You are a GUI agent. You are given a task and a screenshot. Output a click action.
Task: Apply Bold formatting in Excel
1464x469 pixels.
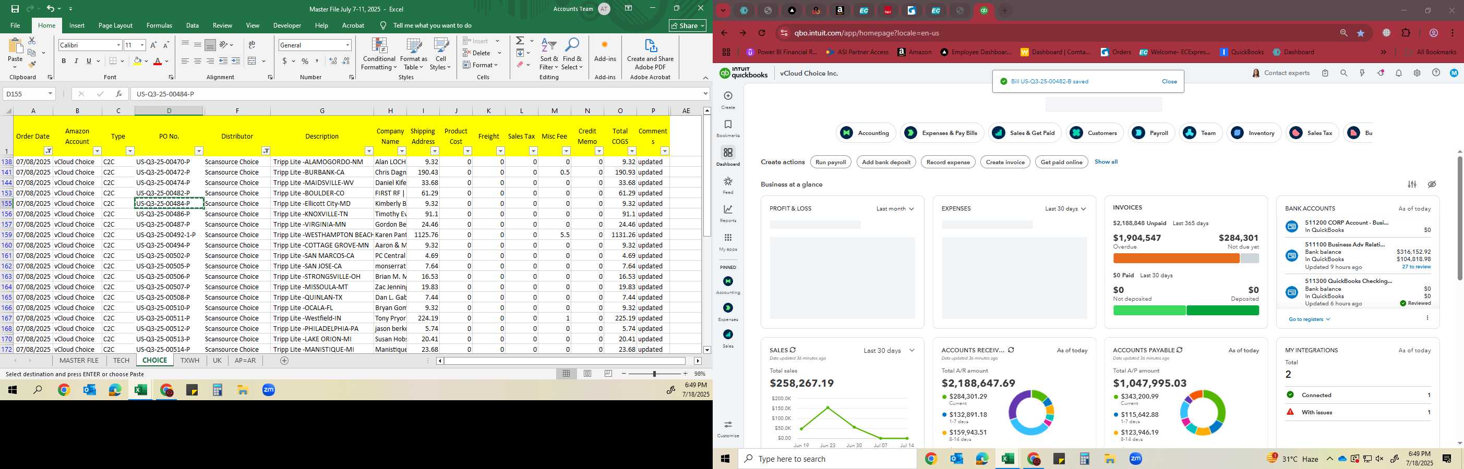(x=64, y=61)
